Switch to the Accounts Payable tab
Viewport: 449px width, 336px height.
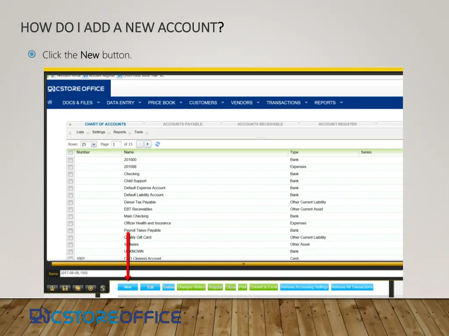182,124
